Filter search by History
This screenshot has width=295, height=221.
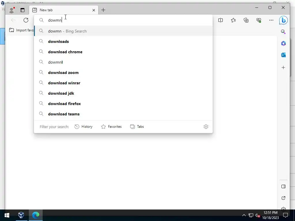tap(84, 127)
